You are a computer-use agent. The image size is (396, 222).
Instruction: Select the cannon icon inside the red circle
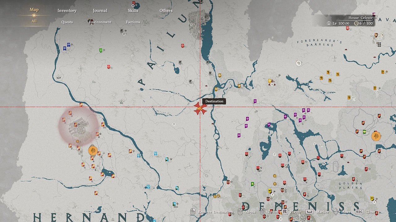(x=78, y=127)
